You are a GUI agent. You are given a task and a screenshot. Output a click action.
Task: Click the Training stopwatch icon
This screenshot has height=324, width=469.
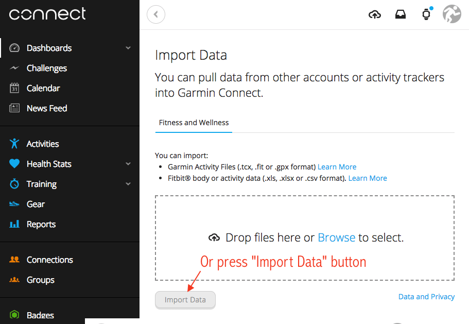click(x=14, y=184)
